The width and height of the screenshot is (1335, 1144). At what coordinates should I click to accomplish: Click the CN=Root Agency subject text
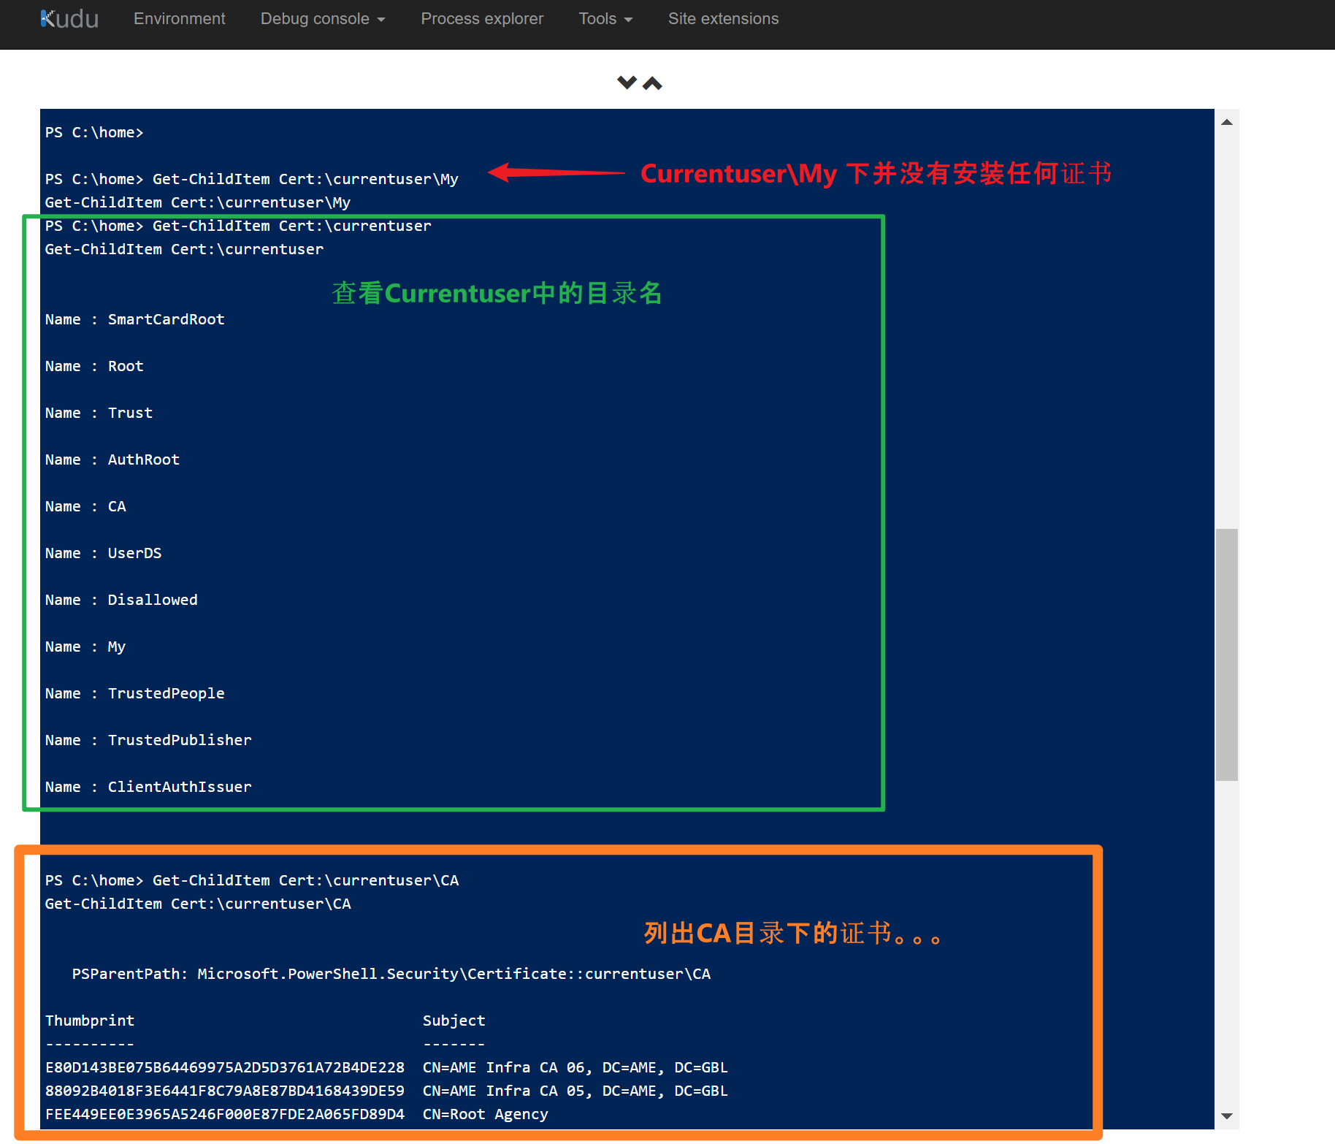pos(485,1114)
